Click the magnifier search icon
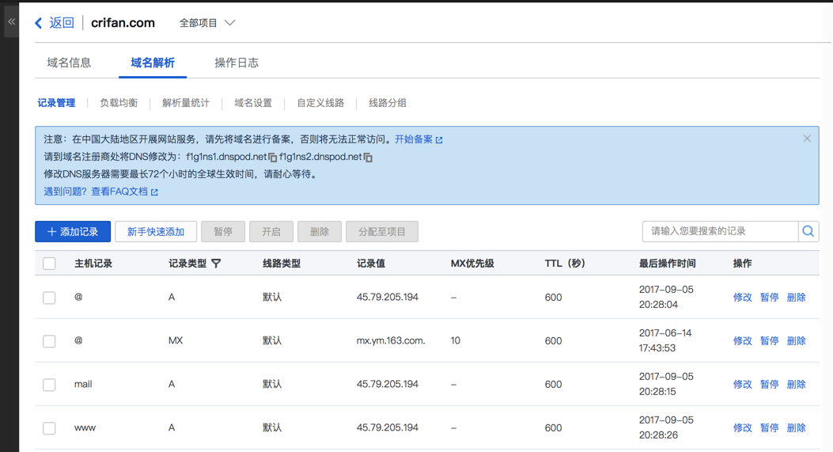Screen dimensions: 833x452 click(808, 231)
